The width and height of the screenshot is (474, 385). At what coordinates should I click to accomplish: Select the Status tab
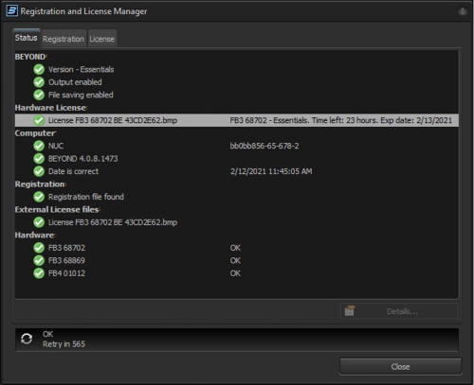27,38
